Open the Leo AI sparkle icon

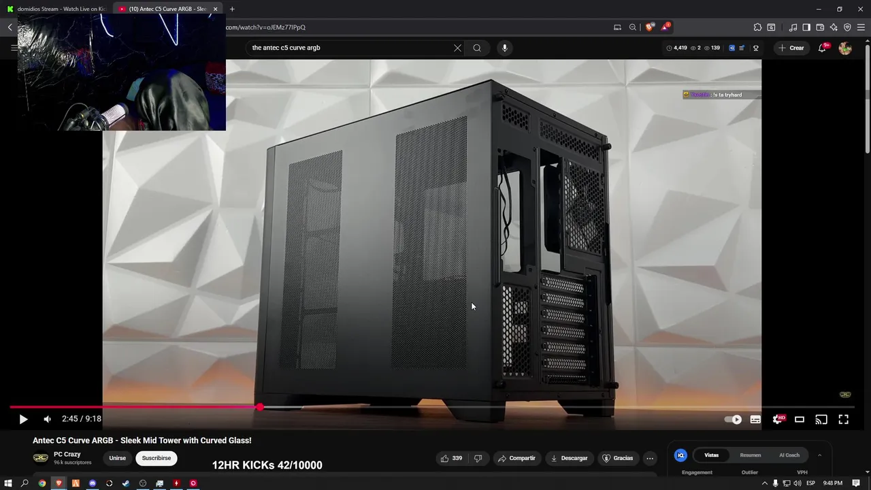(834, 27)
